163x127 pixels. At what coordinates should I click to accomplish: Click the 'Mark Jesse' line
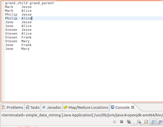[18, 7]
